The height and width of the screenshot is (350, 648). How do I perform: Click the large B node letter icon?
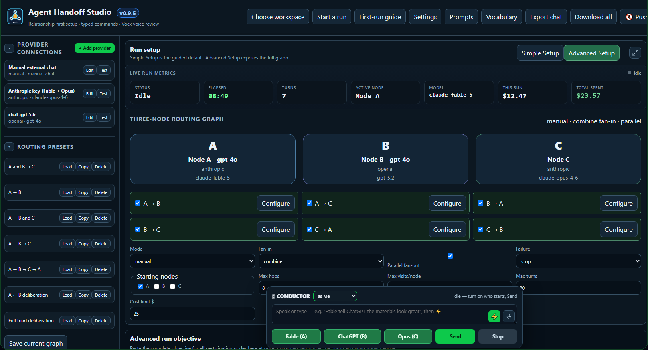pos(385,146)
